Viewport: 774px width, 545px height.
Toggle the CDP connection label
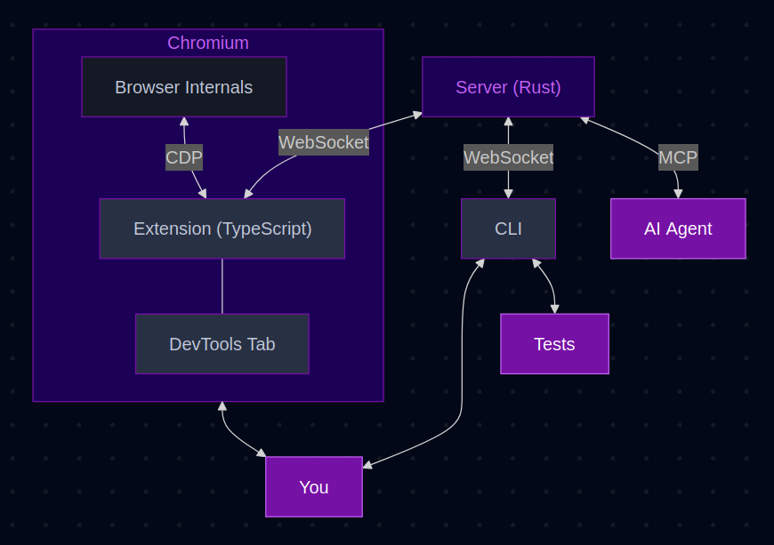[183, 157]
